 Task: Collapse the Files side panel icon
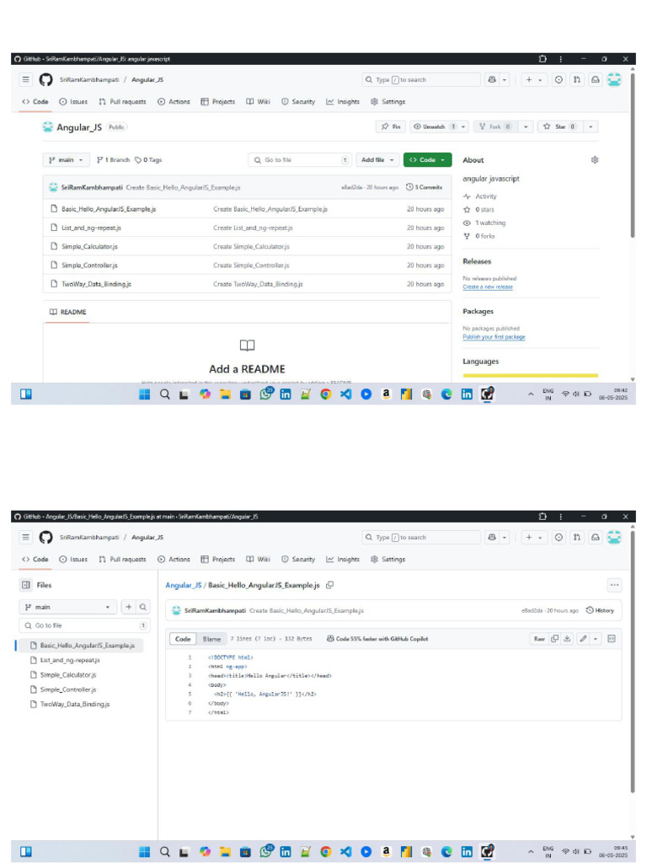tap(26, 585)
